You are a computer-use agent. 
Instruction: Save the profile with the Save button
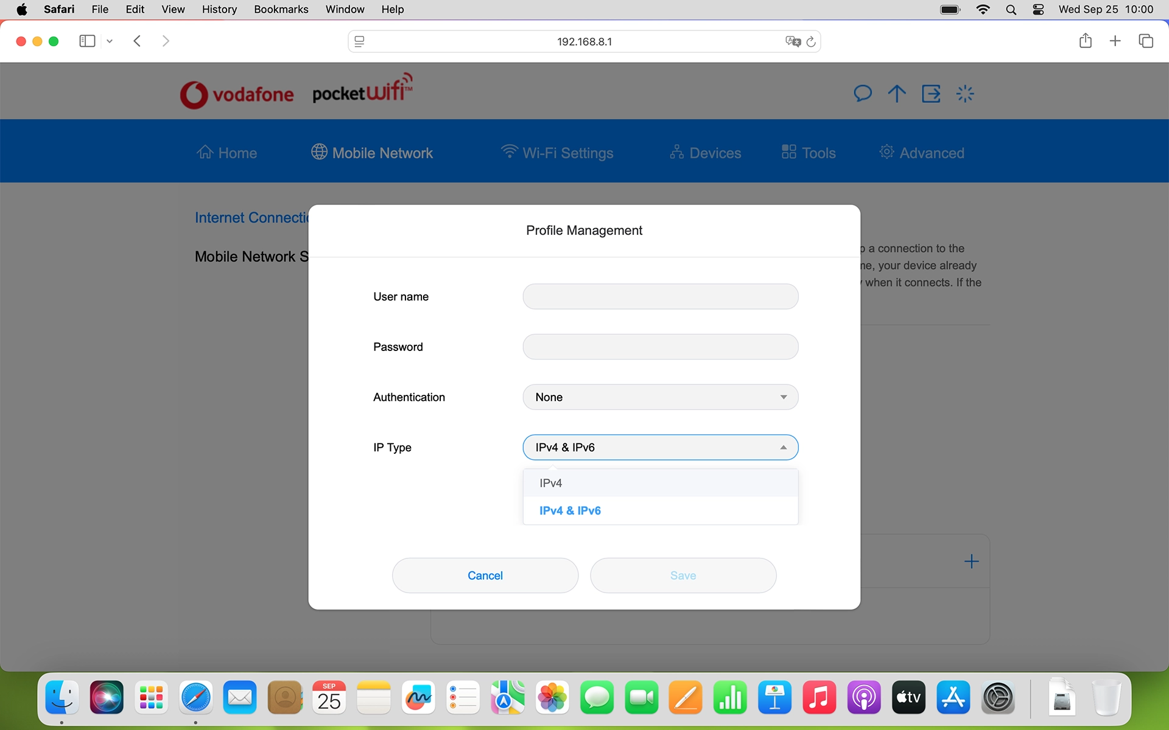683,575
